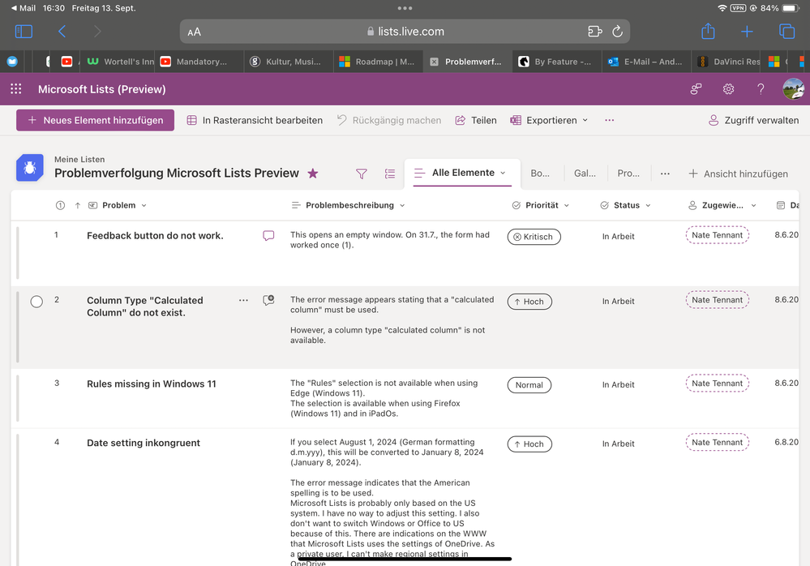Open the filter funnel icon
This screenshot has height=566, width=810.
click(362, 174)
